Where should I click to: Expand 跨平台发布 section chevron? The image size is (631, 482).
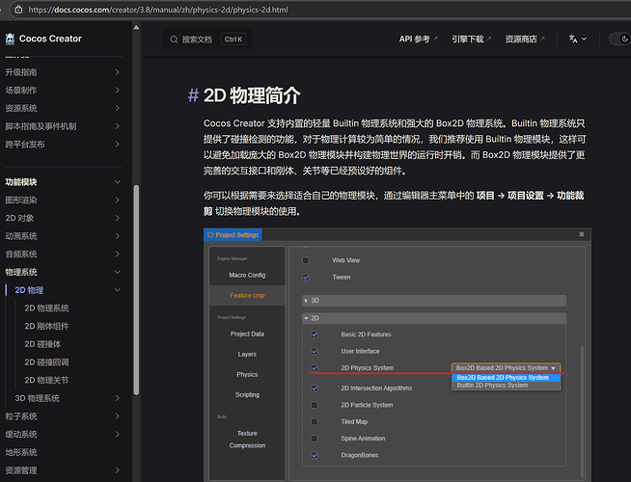pyautogui.click(x=117, y=145)
